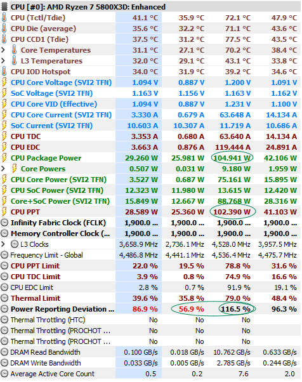Viewport: 302px width, 382px height.
Task: Click the circle icon beside CPU TDC Limit
Action: (4, 277)
